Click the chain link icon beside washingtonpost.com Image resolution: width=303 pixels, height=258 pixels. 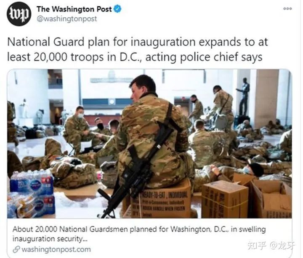[x=16, y=249]
